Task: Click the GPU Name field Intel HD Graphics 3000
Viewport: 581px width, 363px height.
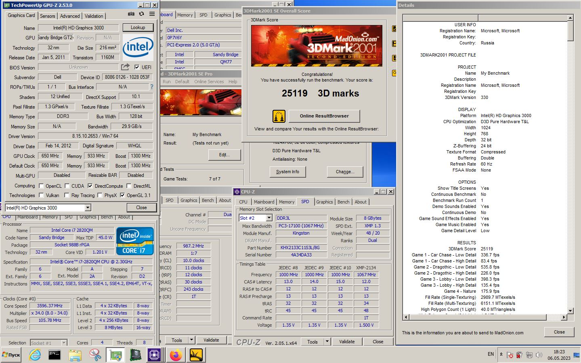Action: click(78, 28)
